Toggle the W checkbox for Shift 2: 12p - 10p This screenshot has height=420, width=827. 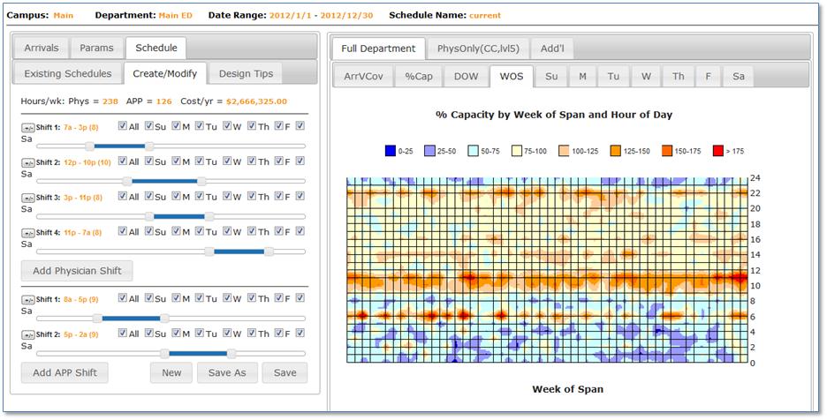(x=227, y=161)
